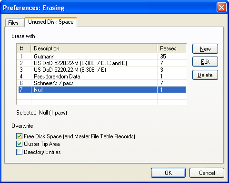Close the Preferences: Erasing window
The image size is (229, 183).
coord(221,8)
